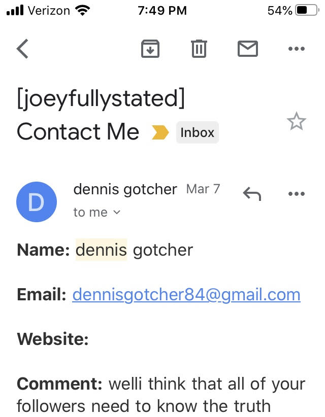Tap the Mar 7 message date
The width and height of the screenshot is (325, 417).
[x=203, y=189]
